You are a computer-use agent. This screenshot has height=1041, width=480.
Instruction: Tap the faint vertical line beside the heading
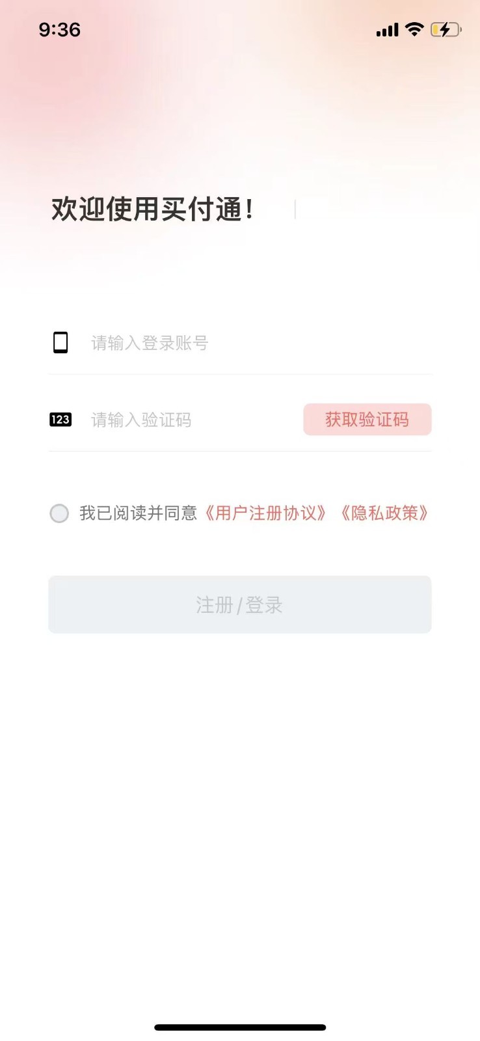click(295, 210)
